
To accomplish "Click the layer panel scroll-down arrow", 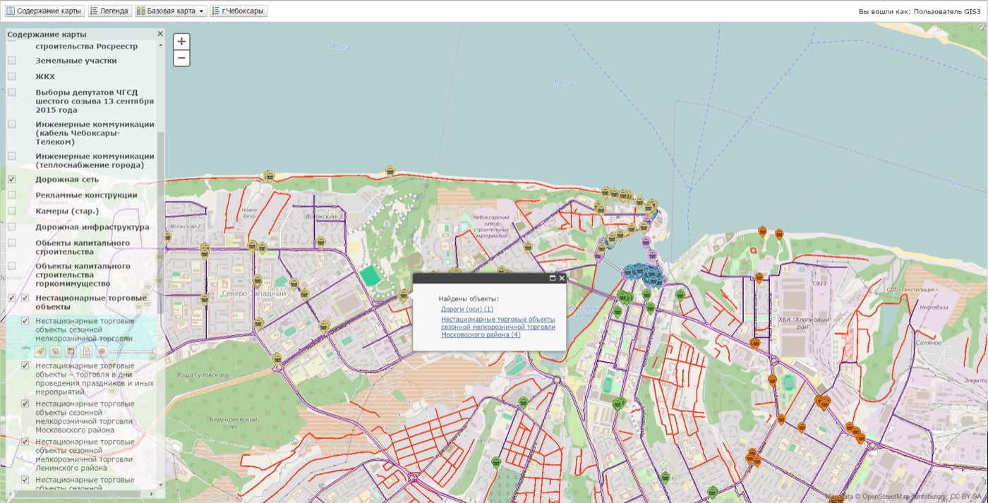I will click(160, 485).
